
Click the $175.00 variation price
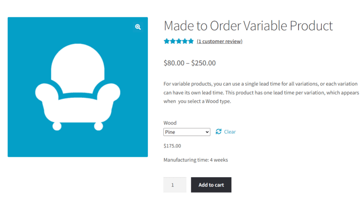coord(172,146)
